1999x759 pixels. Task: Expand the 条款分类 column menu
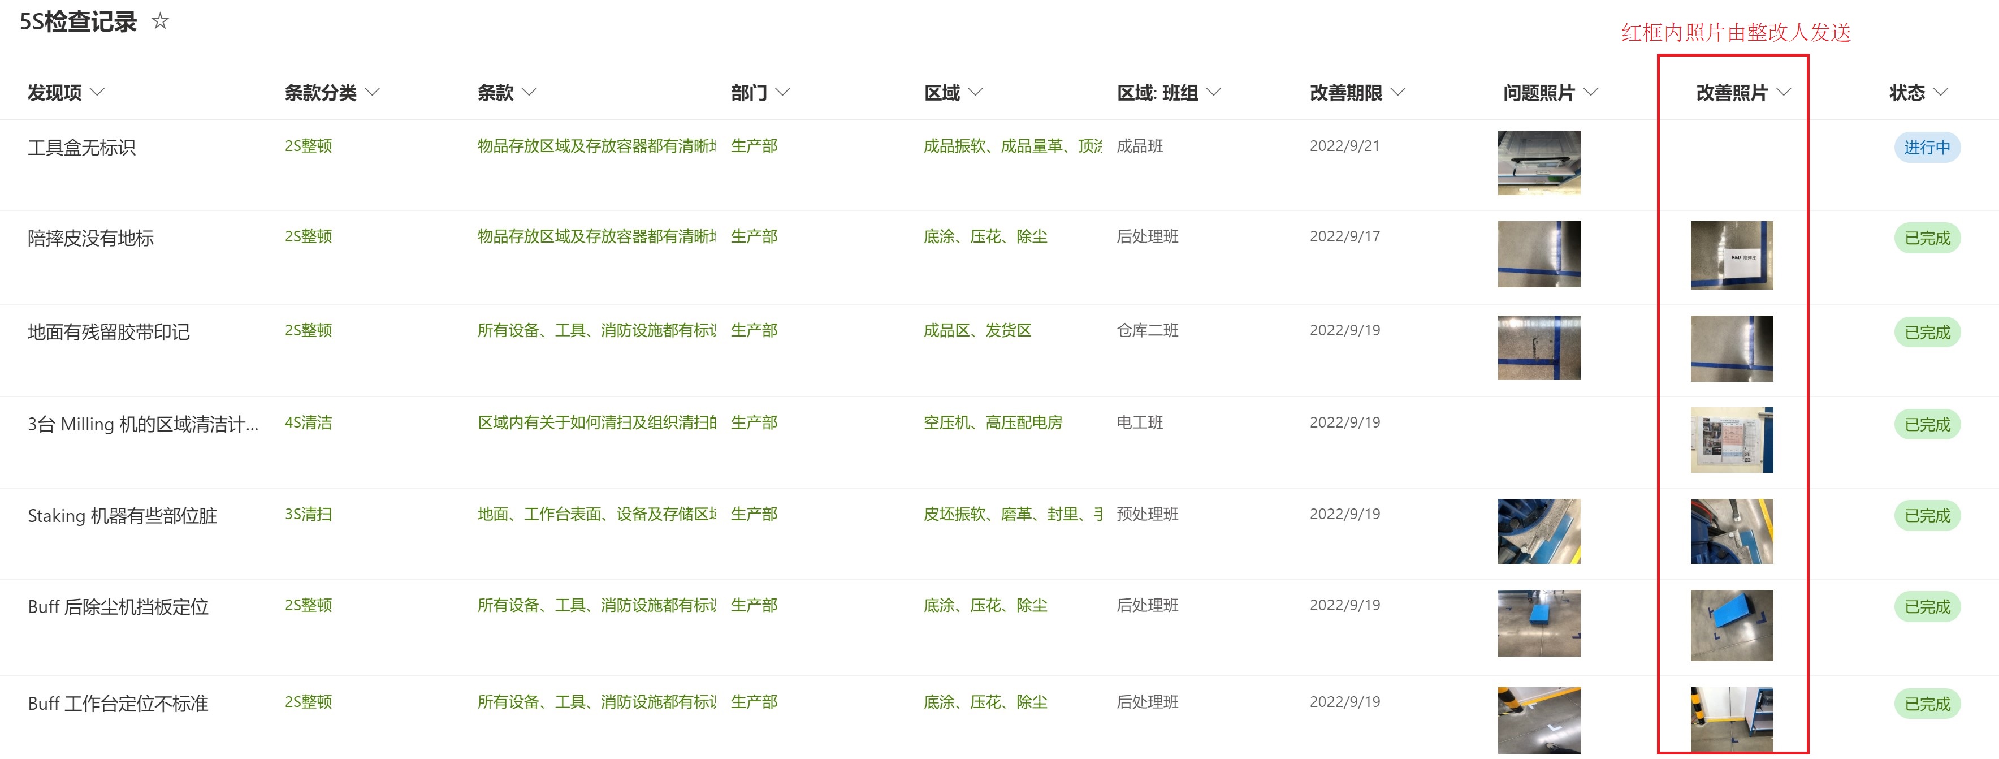[x=373, y=92]
